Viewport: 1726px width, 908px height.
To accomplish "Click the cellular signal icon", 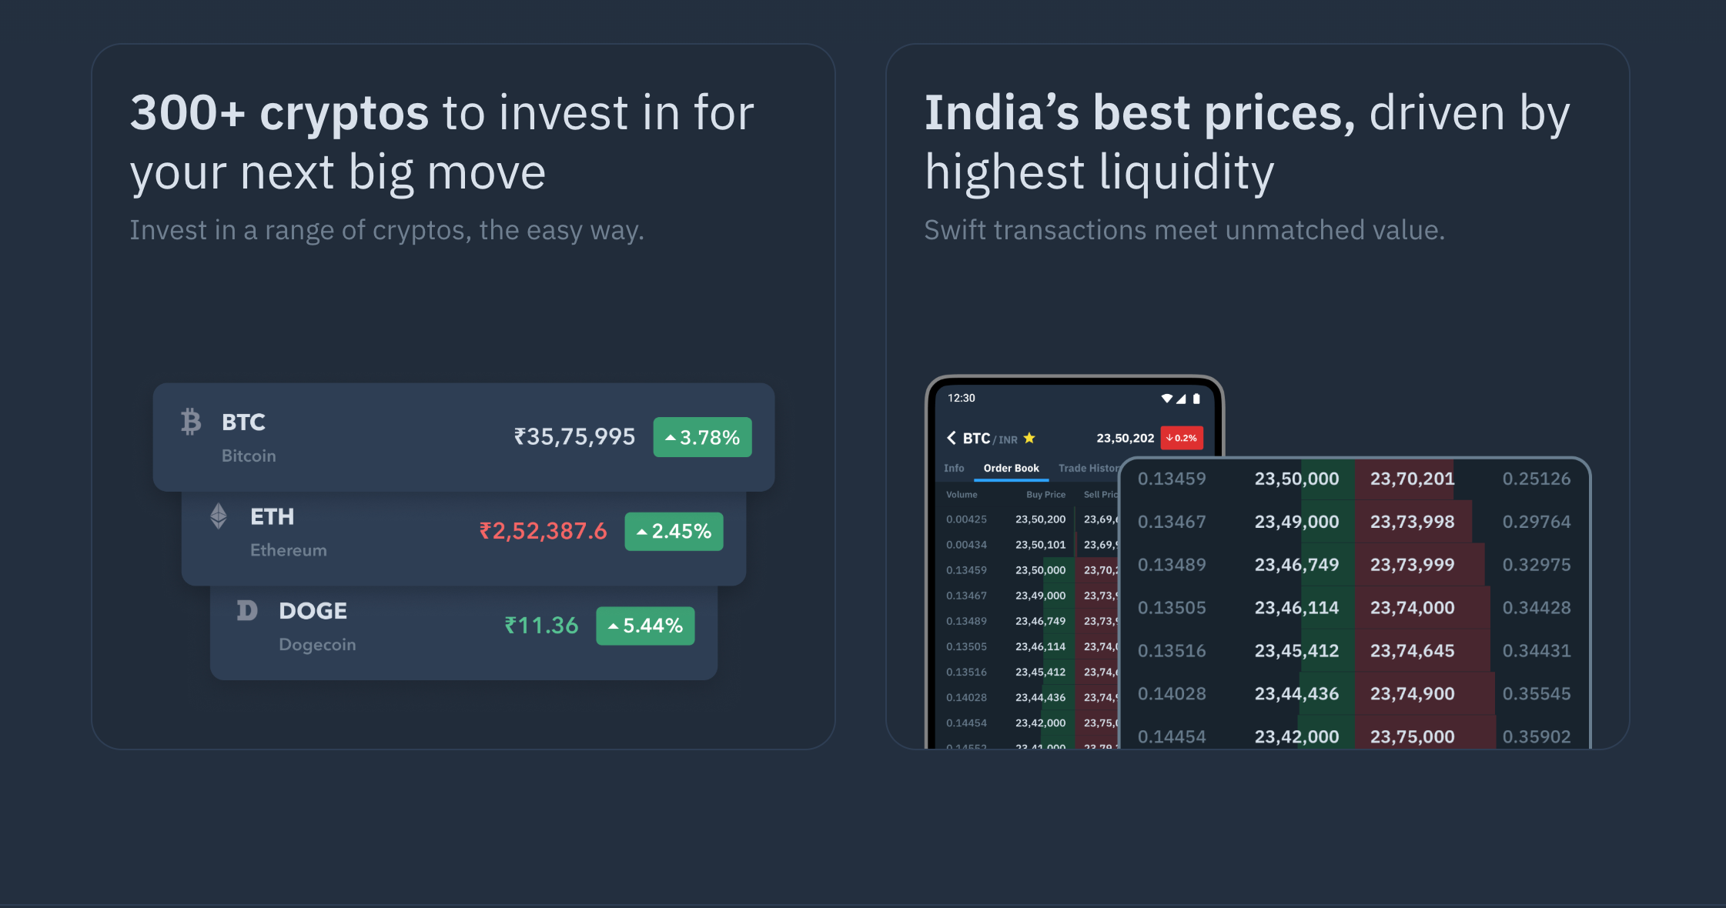I will [1182, 399].
